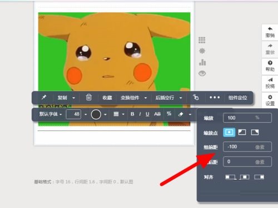Expand the 变换组件 dropdown arrow
This screenshot has height=208, width=278.
146,98
